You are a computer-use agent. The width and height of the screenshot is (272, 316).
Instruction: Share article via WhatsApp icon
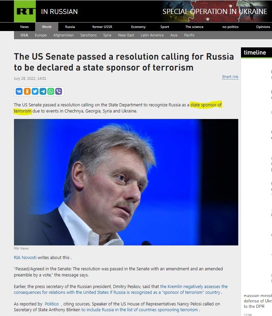[x=51, y=91]
